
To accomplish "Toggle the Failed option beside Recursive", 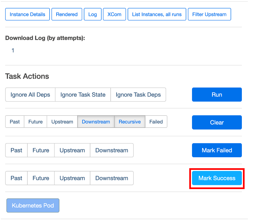I will (x=156, y=122).
